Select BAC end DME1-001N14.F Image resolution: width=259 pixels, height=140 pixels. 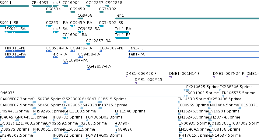coord(184,74)
